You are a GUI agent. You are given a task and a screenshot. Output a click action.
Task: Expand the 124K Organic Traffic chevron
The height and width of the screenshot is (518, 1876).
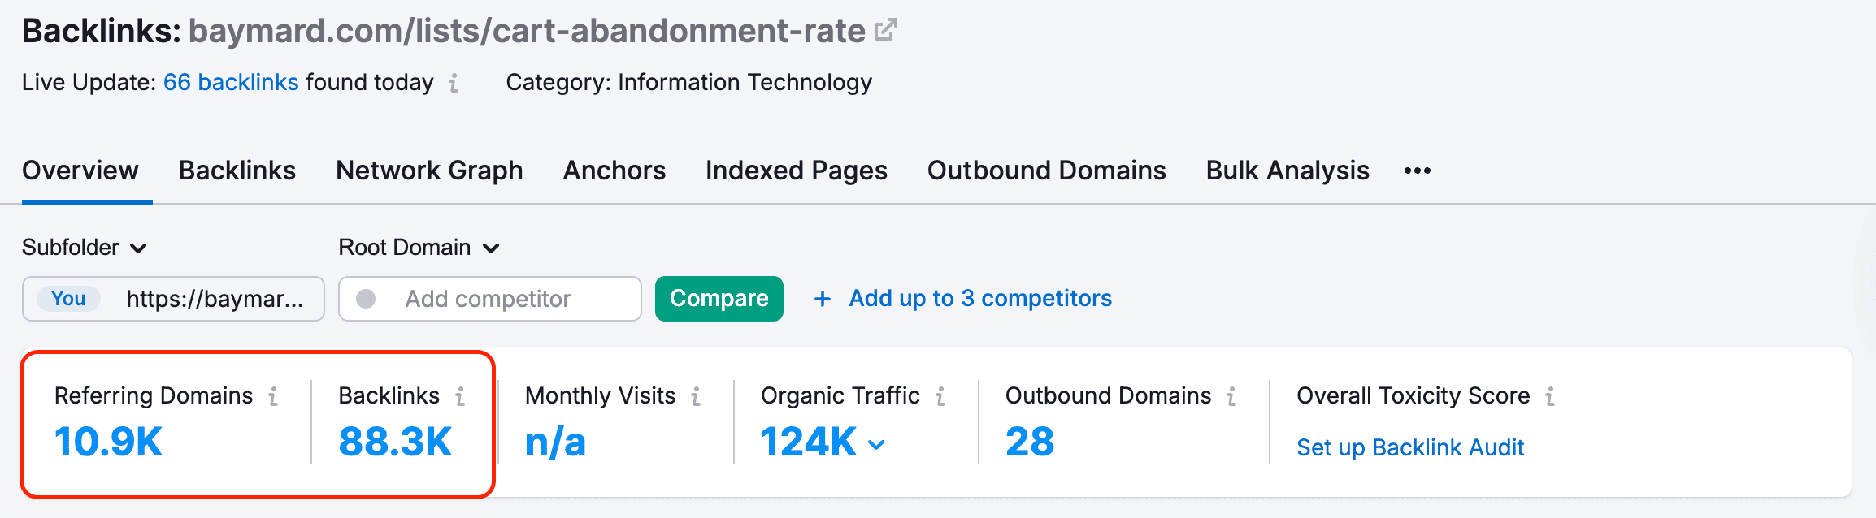point(876,444)
